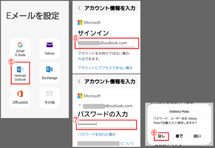Tap the Hotmail Outlook account icon
Screen dimensions: 215x148
pos(20,69)
